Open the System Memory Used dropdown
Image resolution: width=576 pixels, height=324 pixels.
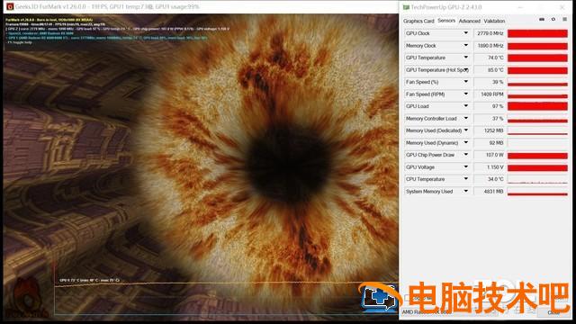(466, 191)
